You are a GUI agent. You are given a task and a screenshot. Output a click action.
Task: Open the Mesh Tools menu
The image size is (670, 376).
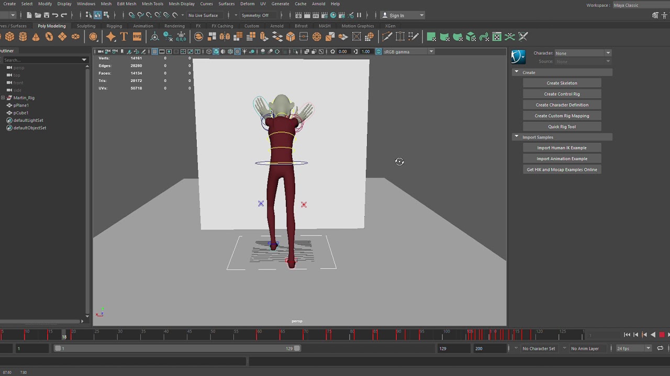152,4
